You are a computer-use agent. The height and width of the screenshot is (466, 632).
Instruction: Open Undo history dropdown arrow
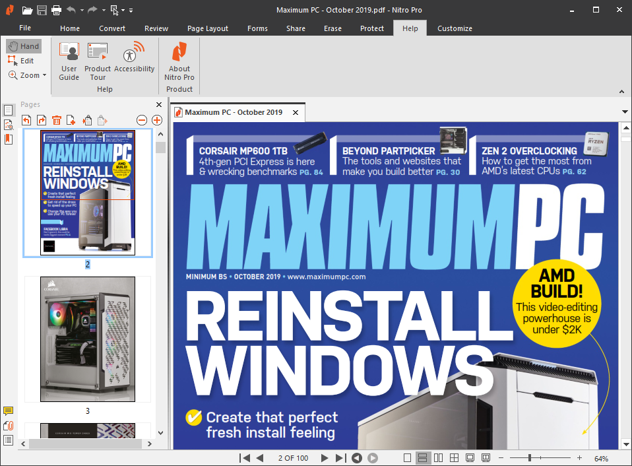82,10
